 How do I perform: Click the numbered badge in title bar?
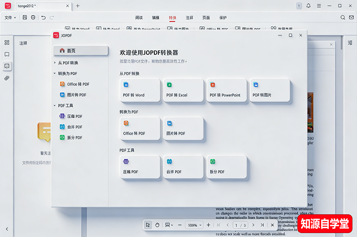tap(299, 6)
